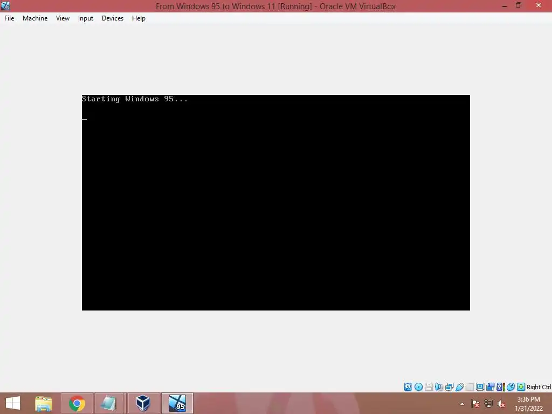Screen dimensions: 552x414
Task: Click inside the Windows 95 guest screen
Action: tap(275, 203)
